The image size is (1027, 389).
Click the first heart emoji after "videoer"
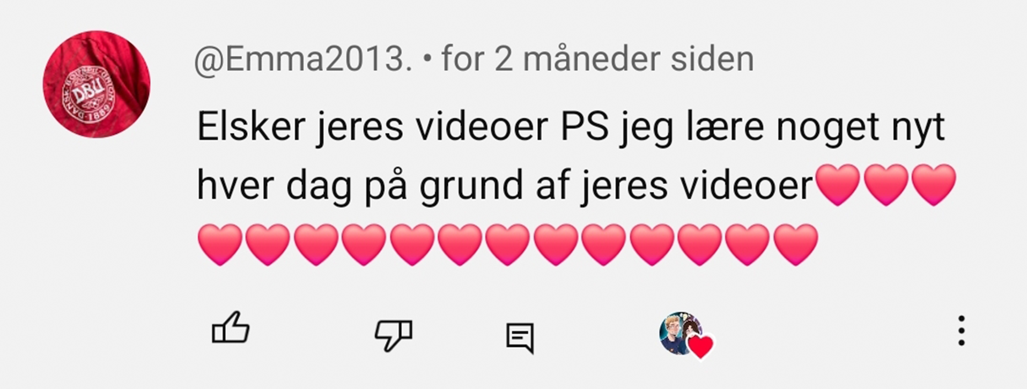(x=838, y=185)
